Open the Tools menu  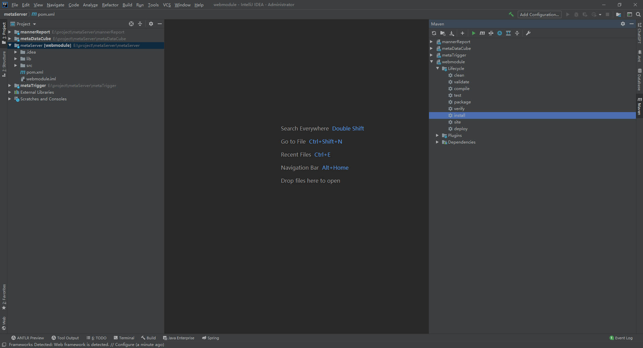click(153, 5)
